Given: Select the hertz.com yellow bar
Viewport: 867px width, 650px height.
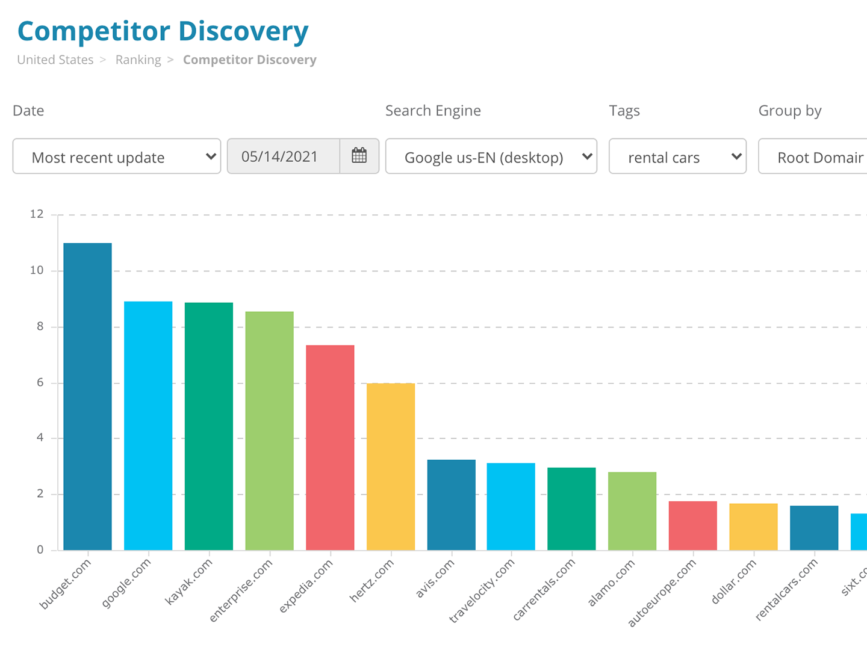Looking at the screenshot, I should tap(390, 463).
